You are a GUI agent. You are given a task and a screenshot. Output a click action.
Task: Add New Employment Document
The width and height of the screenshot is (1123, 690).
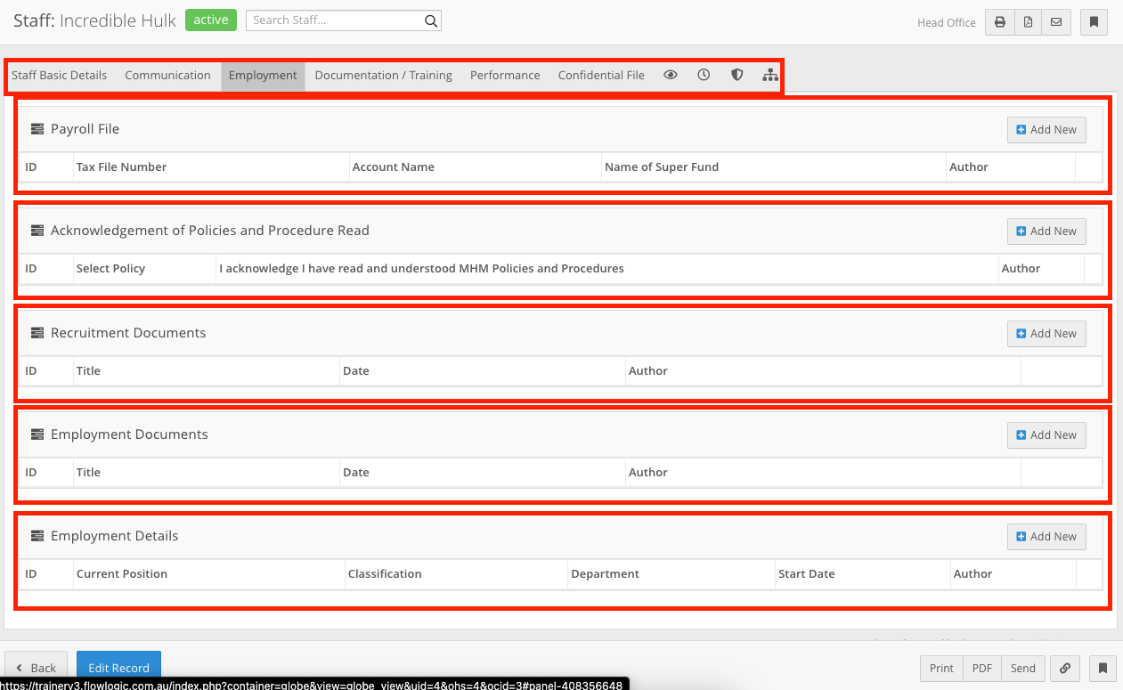coord(1046,434)
